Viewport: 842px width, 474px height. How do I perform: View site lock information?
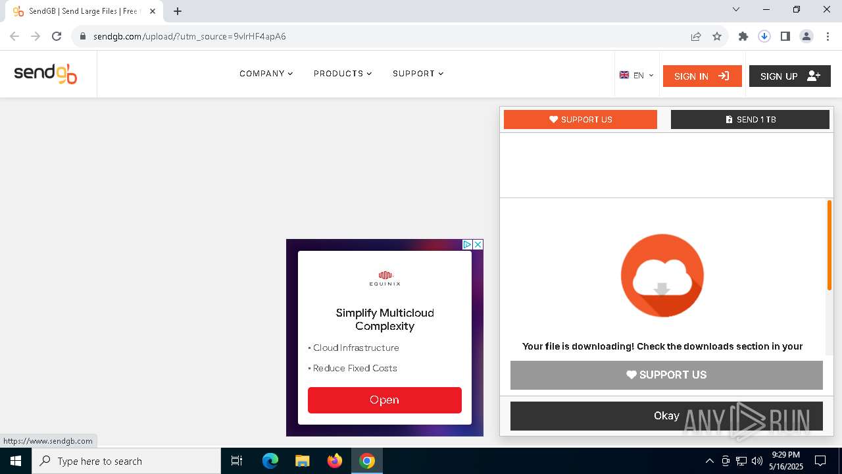click(x=83, y=36)
